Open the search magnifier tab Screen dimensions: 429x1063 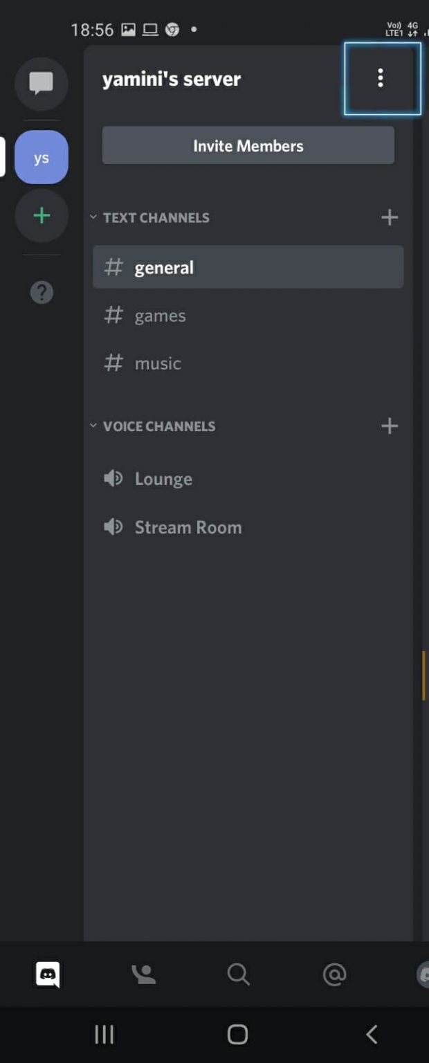click(x=238, y=974)
